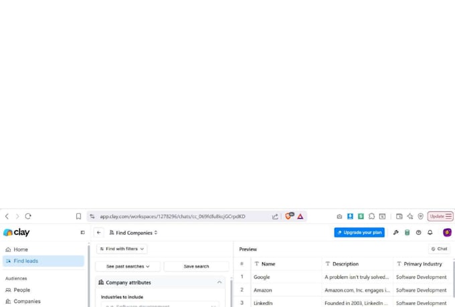Click the Name column header

click(286, 264)
